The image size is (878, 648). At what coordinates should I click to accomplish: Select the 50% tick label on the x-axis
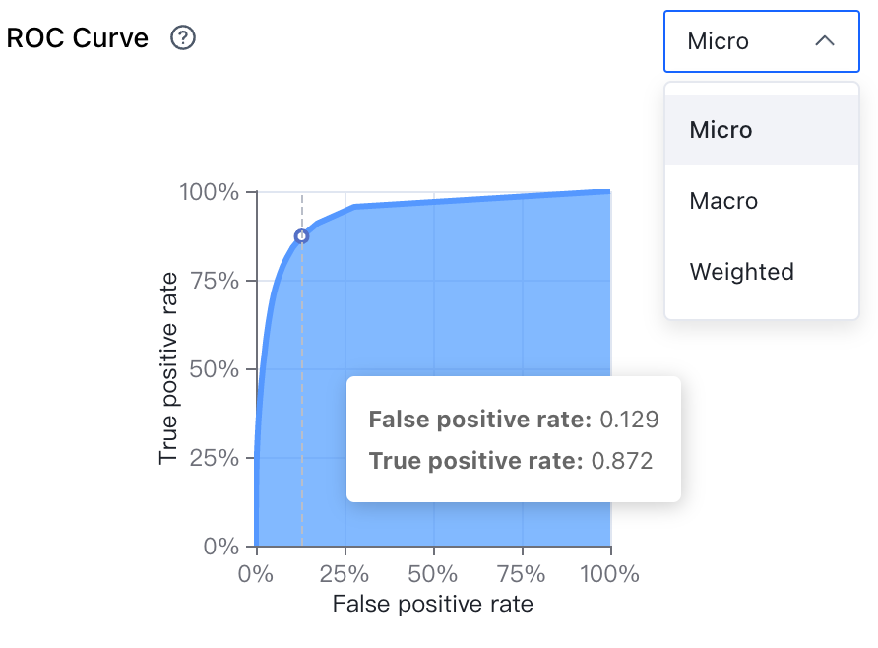pos(433,574)
